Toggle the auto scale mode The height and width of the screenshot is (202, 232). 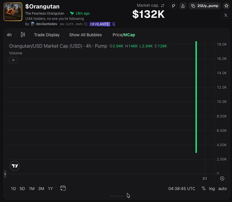tap(222, 189)
